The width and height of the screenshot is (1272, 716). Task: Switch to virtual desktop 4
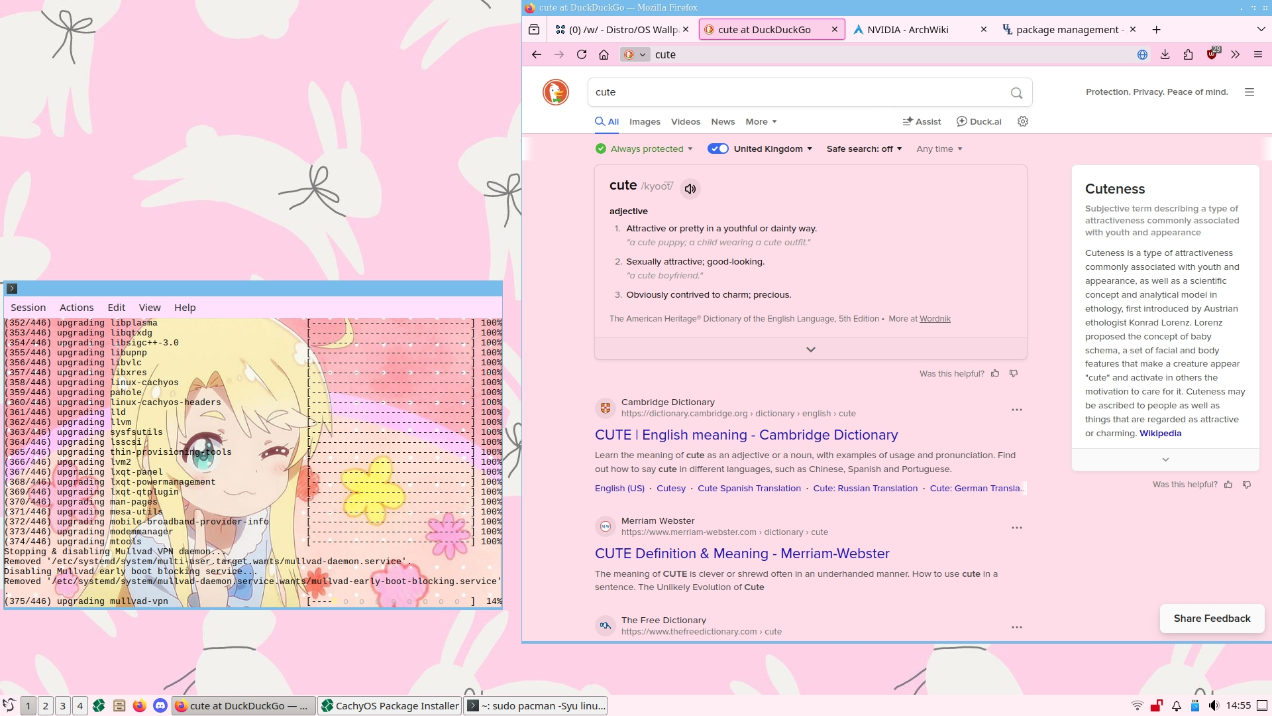coord(80,706)
